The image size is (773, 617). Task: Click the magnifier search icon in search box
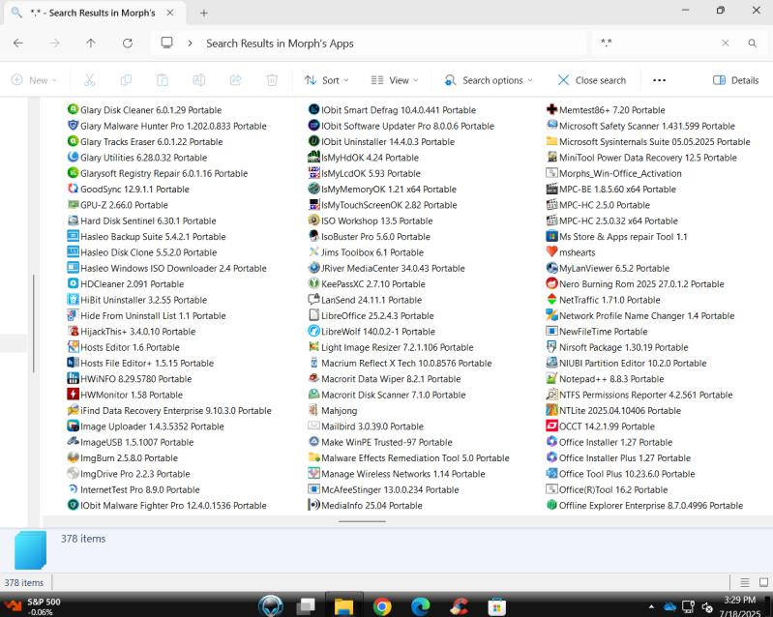(x=753, y=44)
